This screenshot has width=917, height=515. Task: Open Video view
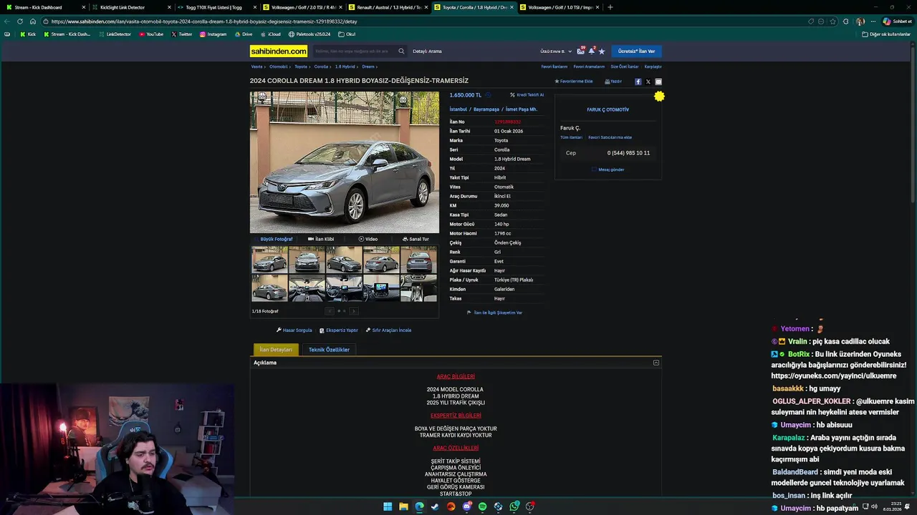pyautogui.click(x=368, y=239)
